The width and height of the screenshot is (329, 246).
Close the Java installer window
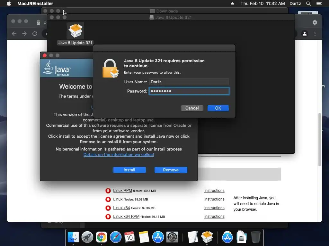(x=44, y=55)
